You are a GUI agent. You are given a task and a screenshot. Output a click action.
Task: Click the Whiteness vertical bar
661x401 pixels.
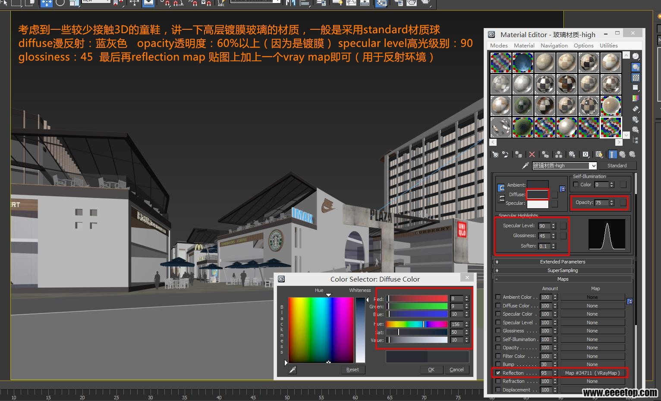[x=360, y=330]
